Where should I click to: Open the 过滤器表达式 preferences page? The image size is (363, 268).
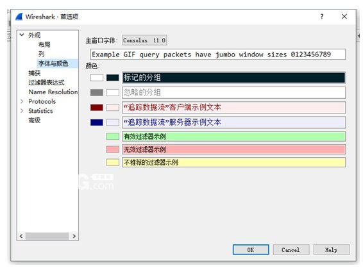(46, 83)
